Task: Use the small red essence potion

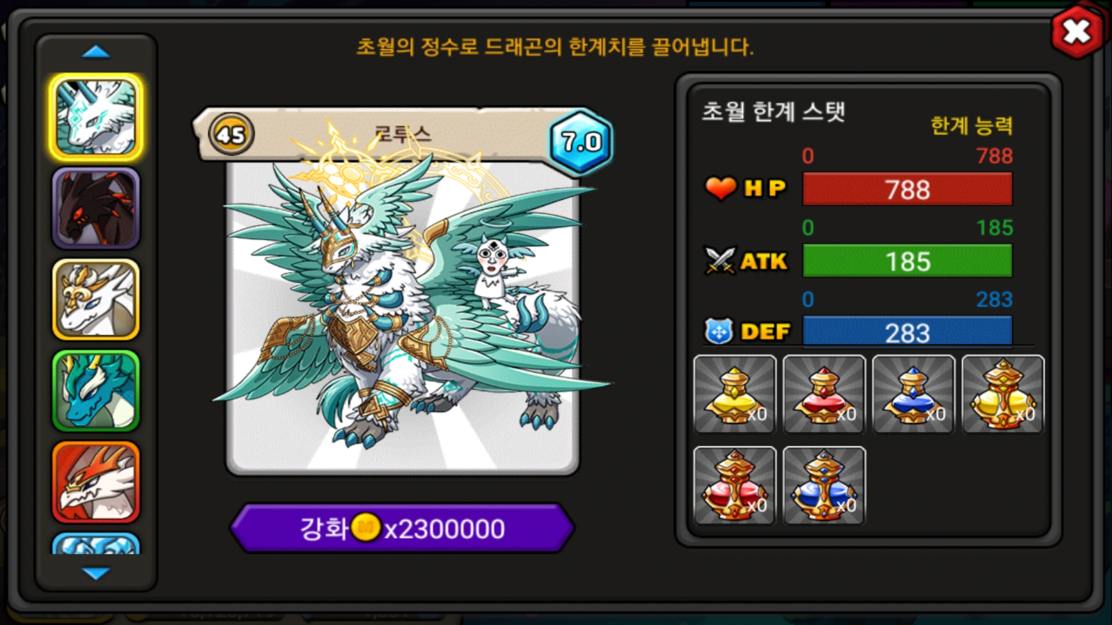Action: pos(824,394)
